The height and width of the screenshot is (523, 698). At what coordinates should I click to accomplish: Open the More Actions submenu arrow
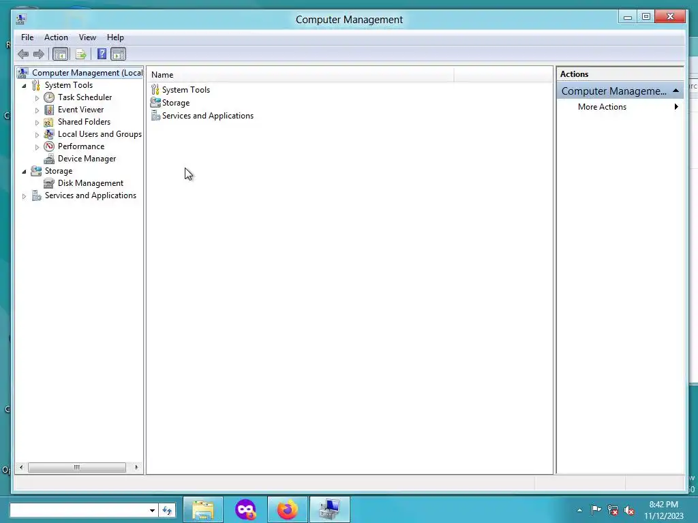pos(676,107)
